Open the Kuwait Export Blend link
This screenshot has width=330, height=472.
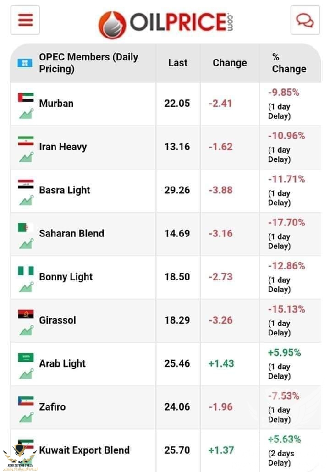[x=84, y=450]
